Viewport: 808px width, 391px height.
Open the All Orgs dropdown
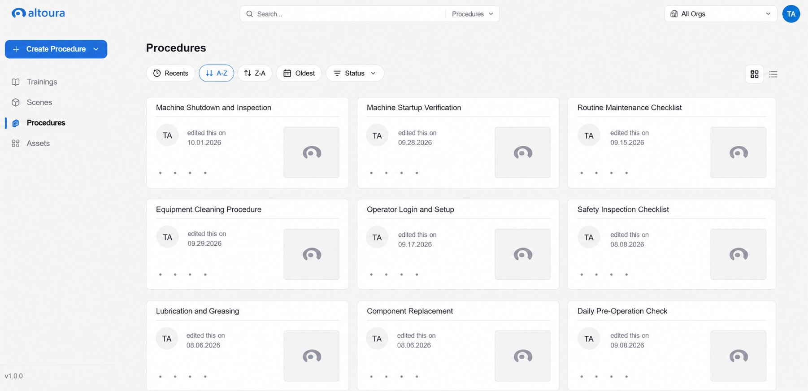point(721,14)
